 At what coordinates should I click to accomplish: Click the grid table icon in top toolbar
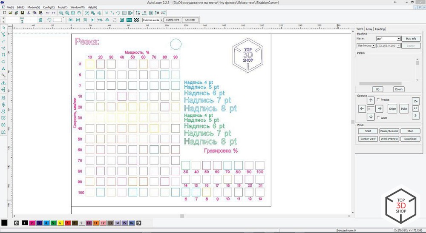(124, 13)
